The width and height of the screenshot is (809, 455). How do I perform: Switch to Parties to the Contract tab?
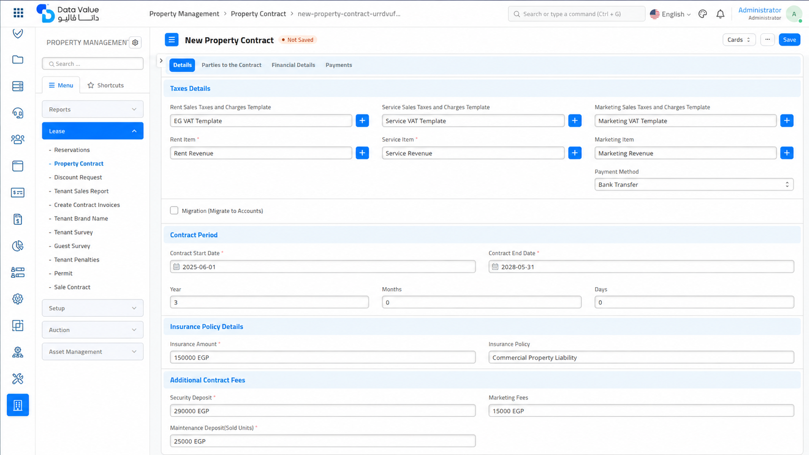(231, 65)
